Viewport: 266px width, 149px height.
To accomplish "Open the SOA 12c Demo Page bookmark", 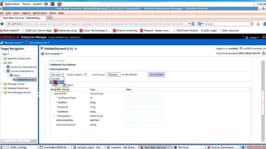I will point(37,31).
